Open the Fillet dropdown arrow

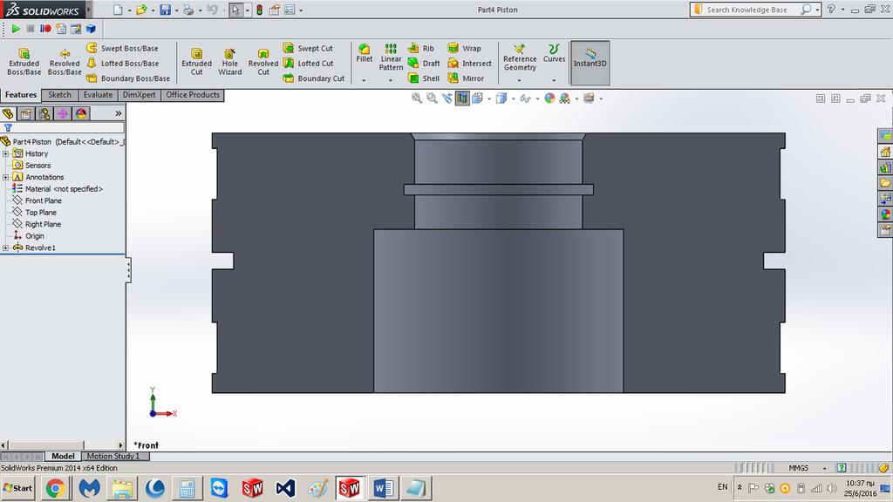[x=364, y=80]
